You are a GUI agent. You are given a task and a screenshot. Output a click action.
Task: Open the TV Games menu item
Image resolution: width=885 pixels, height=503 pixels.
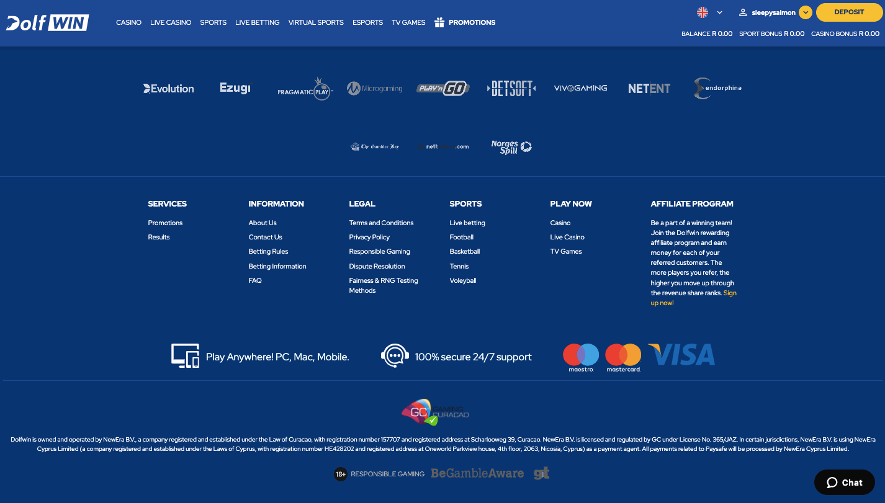click(x=408, y=22)
